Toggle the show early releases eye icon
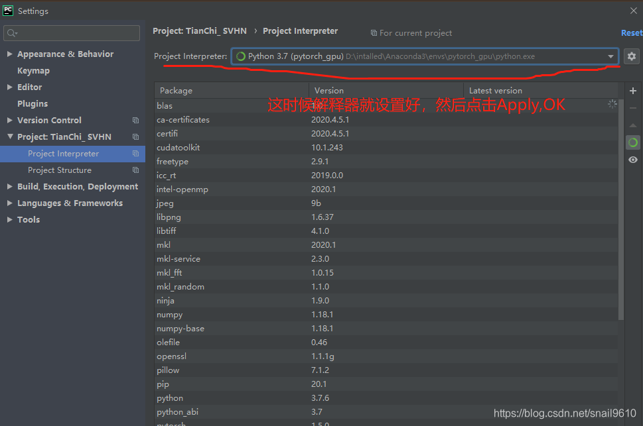Viewport: 643px width, 426px height. click(633, 160)
